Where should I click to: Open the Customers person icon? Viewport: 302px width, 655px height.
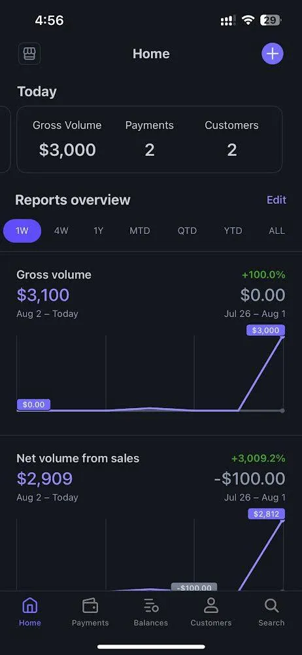211,605
